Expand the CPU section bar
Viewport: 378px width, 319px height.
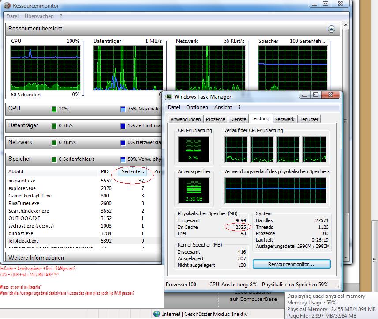[83, 109]
